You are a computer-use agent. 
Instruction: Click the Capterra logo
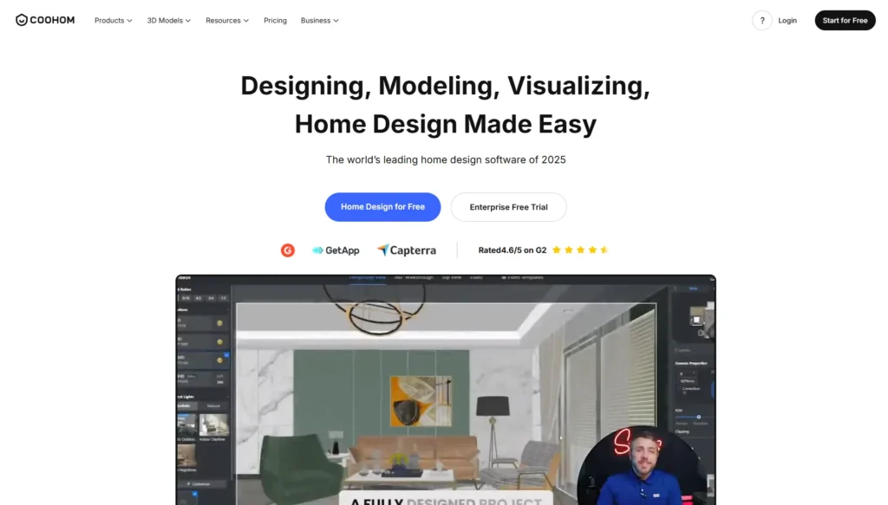(407, 250)
